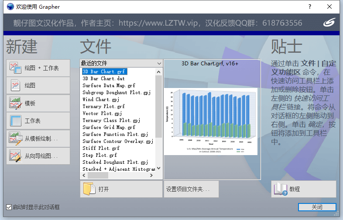Click file list scroll down arrow
Image resolution: width=343 pixels, height=220 pixels.
coord(159,168)
